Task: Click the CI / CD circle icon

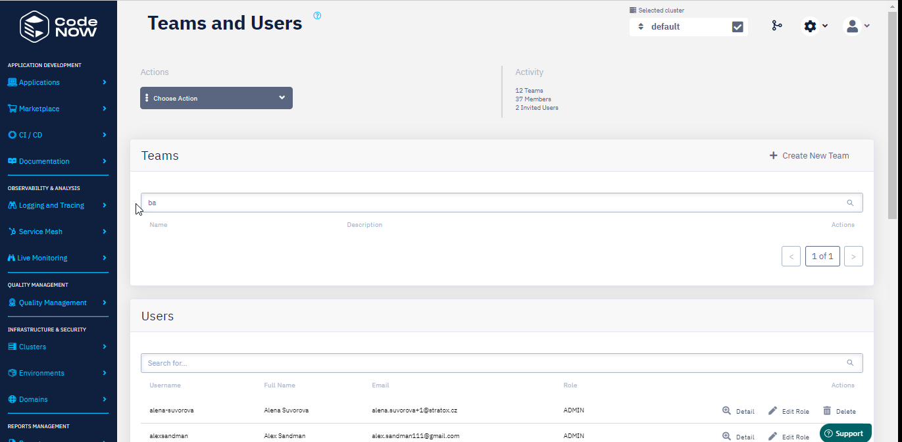Action: [13, 135]
